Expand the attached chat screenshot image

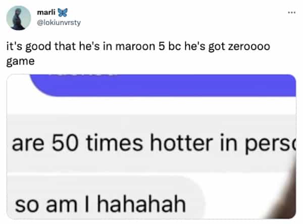click(x=151, y=146)
